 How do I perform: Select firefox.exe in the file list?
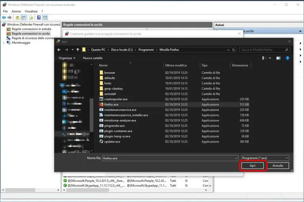click(x=111, y=105)
